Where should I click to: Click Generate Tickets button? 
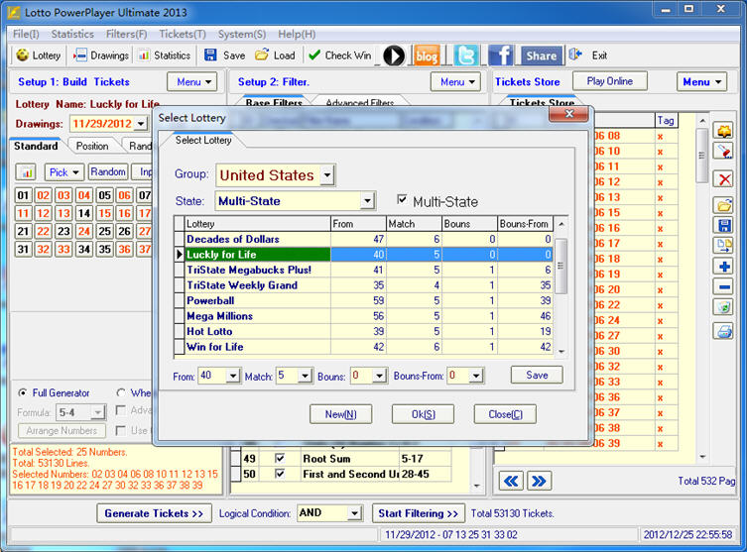point(154,513)
